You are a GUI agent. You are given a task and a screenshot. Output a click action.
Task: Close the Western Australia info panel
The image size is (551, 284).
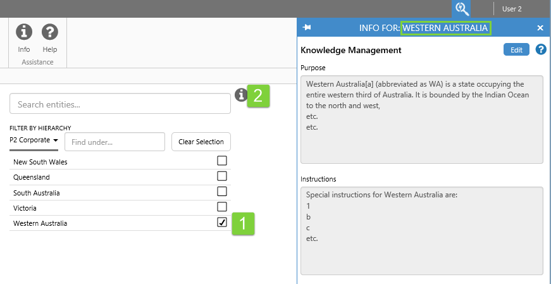tap(540, 28)
